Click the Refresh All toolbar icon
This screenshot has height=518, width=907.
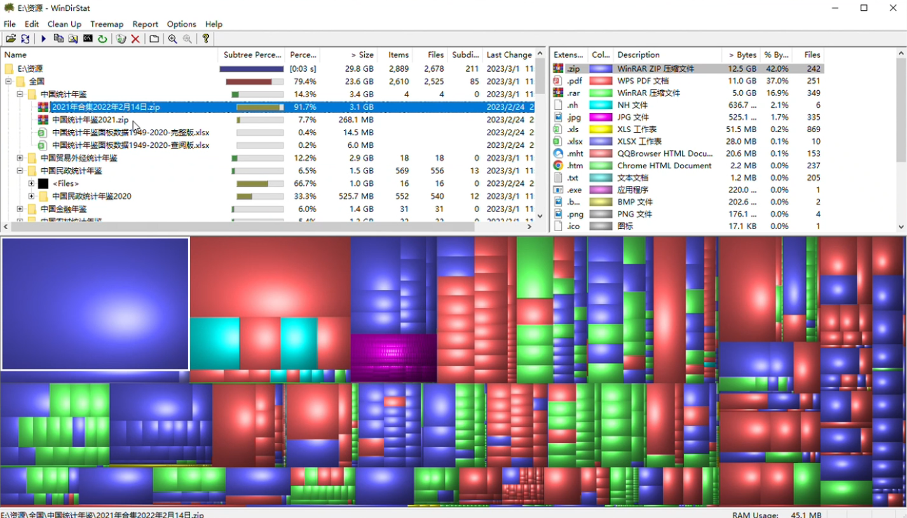pos(25,39)
